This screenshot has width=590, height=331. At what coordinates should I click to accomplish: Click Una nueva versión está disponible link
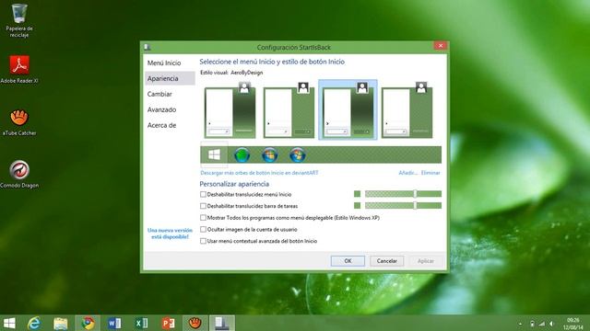[170, 234]
